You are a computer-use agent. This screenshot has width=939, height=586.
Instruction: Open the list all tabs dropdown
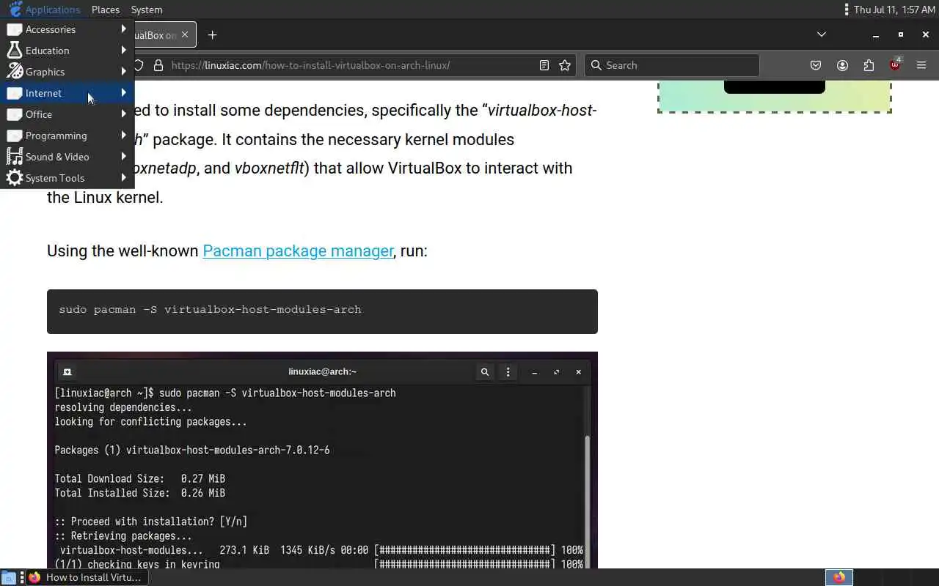[822, 34]
